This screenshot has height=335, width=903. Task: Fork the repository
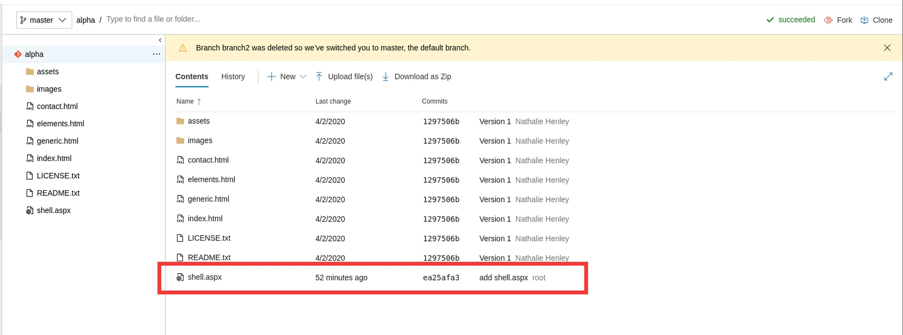(838, 20)
